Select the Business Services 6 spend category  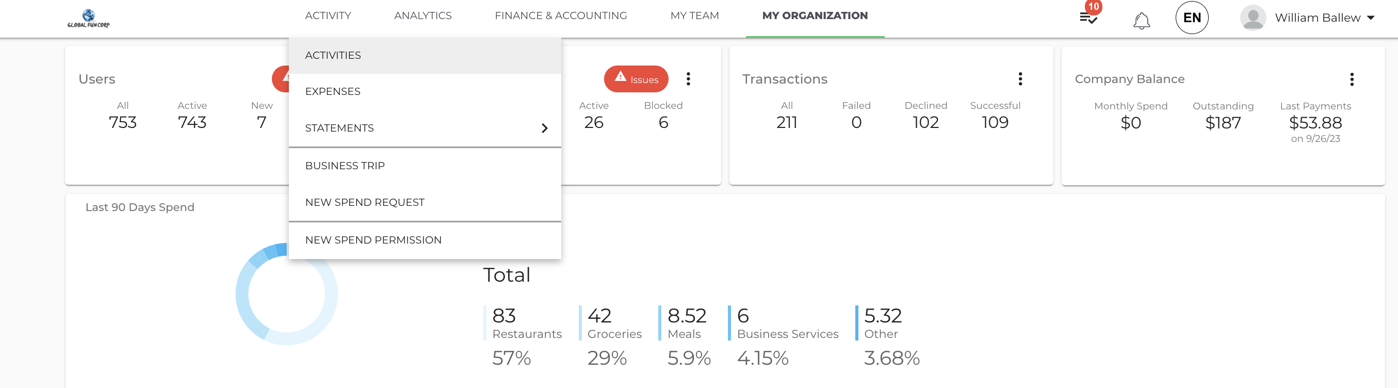(783, 323)
